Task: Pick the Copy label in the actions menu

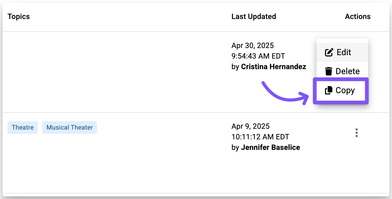Action: tap(345, 91)
